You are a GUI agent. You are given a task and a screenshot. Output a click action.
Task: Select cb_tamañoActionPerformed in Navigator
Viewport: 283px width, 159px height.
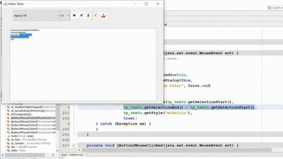pyautogui.click(x=33, y=111)
